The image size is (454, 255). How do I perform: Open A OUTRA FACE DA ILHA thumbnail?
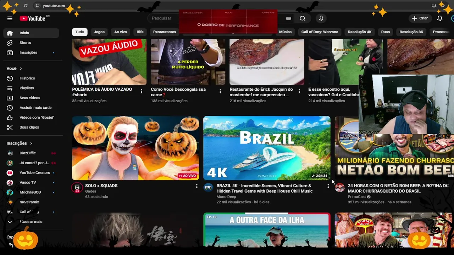[x=267, y=229]
